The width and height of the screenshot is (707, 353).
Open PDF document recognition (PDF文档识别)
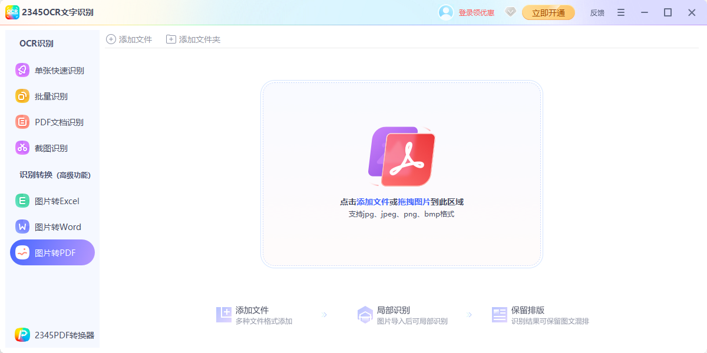(59, 122)
